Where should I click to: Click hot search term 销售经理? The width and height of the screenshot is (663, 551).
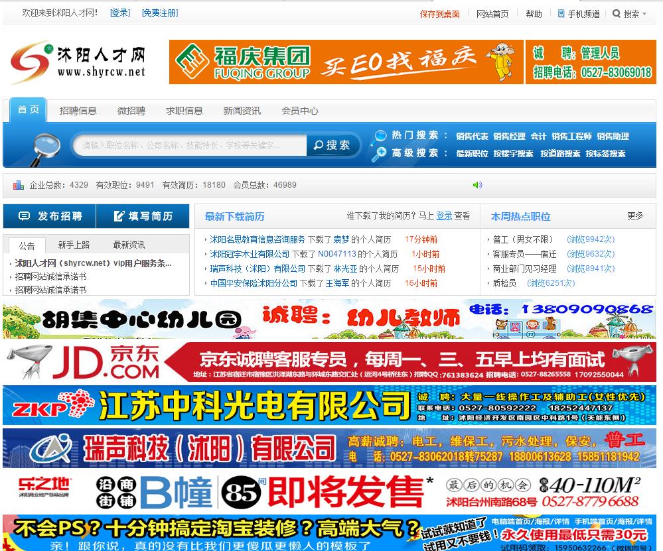[x=509, y=137]
